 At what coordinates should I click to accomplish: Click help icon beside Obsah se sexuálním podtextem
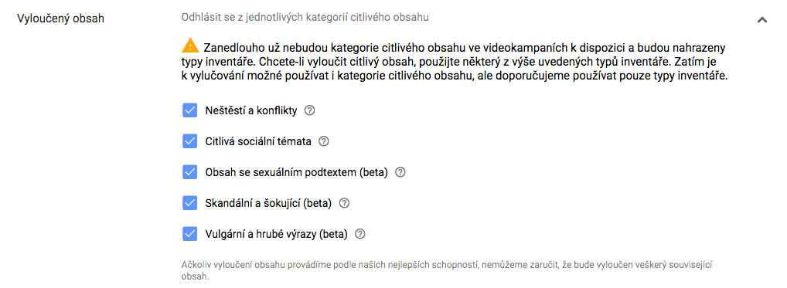click(400, 172)
